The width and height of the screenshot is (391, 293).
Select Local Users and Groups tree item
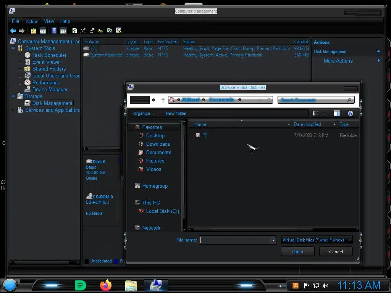tap(56, 76)
